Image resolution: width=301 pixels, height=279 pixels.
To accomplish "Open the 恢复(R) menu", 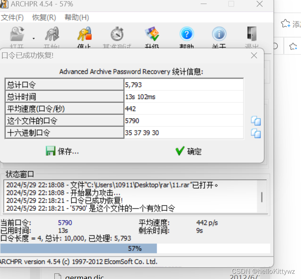I will coord(44,18).
